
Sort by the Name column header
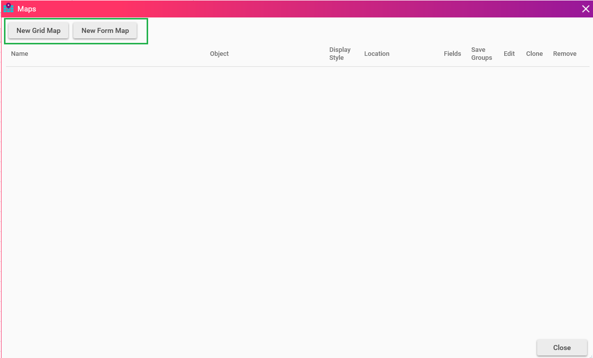tap(19, 54)
